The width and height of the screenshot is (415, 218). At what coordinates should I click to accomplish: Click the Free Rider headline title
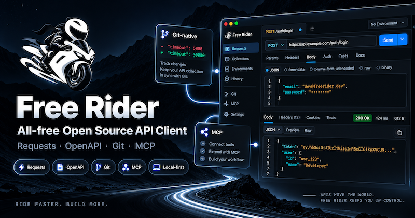click(x=88, y=108)
